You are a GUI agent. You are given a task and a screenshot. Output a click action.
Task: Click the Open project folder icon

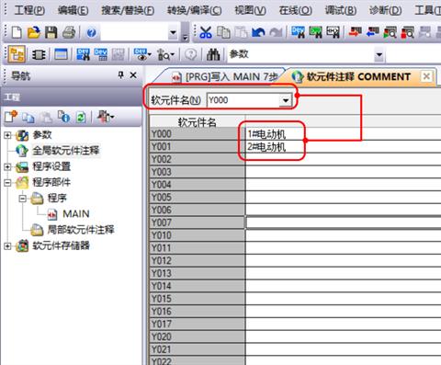click(x=34, y=32)
